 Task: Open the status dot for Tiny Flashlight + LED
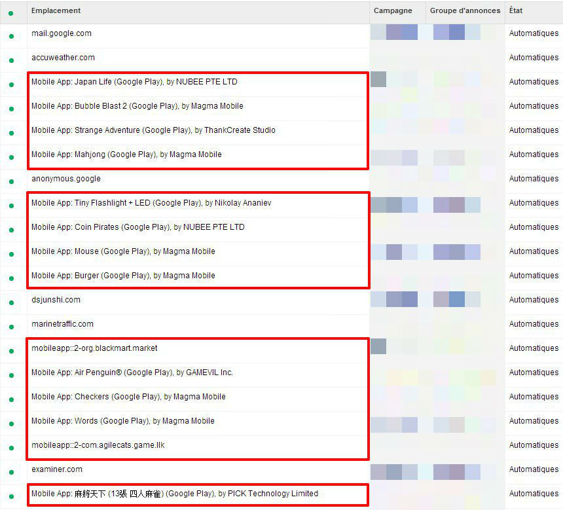11,206
